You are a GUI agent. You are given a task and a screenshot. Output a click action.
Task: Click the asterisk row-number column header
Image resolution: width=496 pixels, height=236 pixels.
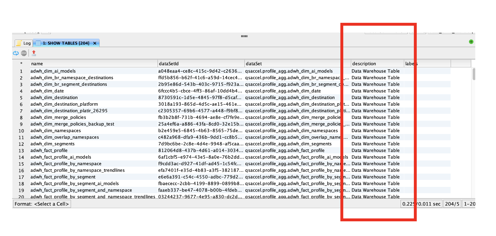(x=21, y=64)
